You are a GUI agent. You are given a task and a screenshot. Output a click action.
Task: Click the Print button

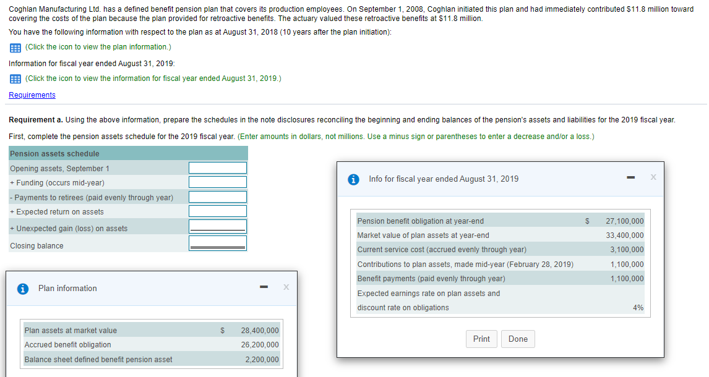[481, 339]
